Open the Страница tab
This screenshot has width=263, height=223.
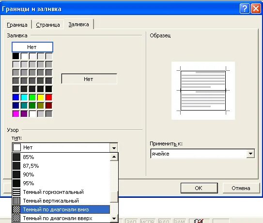(48, 25)
